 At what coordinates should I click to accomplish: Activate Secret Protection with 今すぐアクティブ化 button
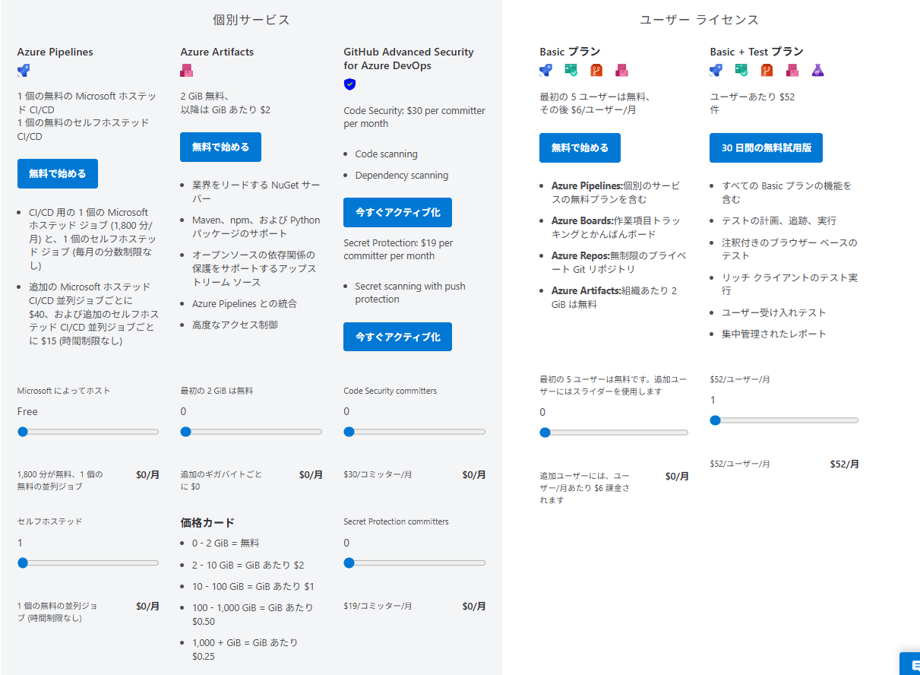(397, 337)
